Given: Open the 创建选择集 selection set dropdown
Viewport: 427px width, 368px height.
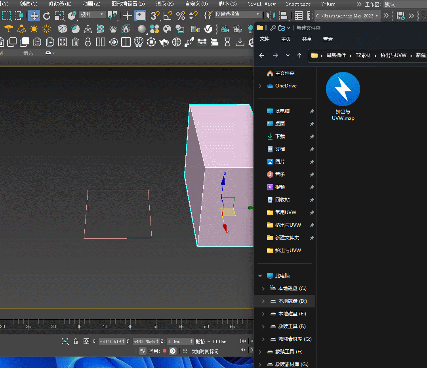Looking at the screenshot, I should [238, 14].
